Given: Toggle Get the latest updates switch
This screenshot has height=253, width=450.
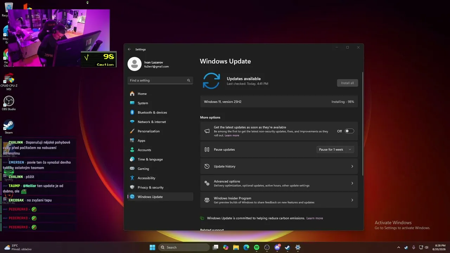Looking at the screenshot, I should 349,131.
